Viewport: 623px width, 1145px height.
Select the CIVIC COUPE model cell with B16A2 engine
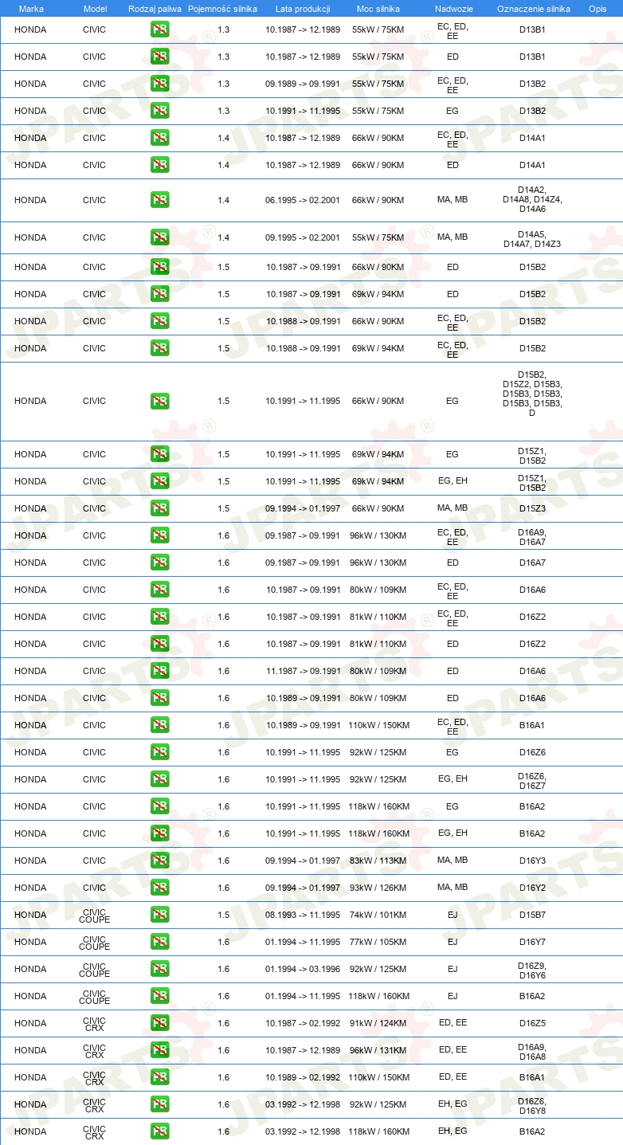point(95,997)
